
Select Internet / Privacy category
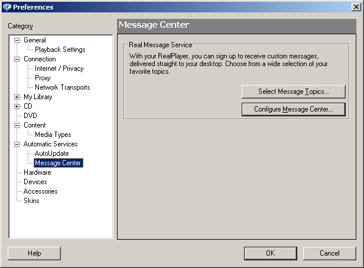[x=59, y=68]
